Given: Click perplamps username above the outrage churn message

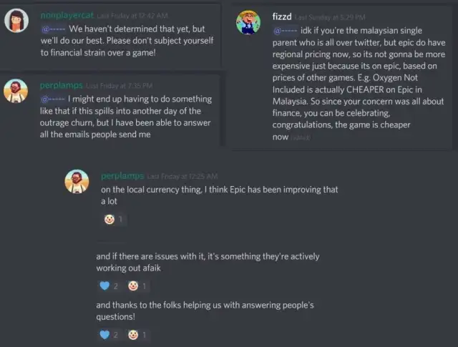Looking at the screenshot, I should pos(61,85).
